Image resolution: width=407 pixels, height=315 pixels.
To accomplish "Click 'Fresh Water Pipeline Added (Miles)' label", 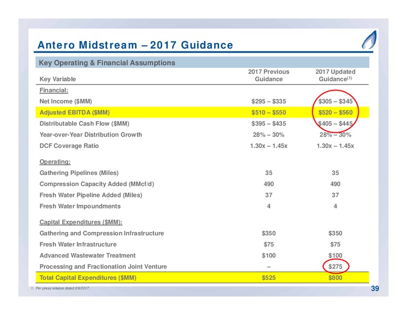I will point(91,195).
